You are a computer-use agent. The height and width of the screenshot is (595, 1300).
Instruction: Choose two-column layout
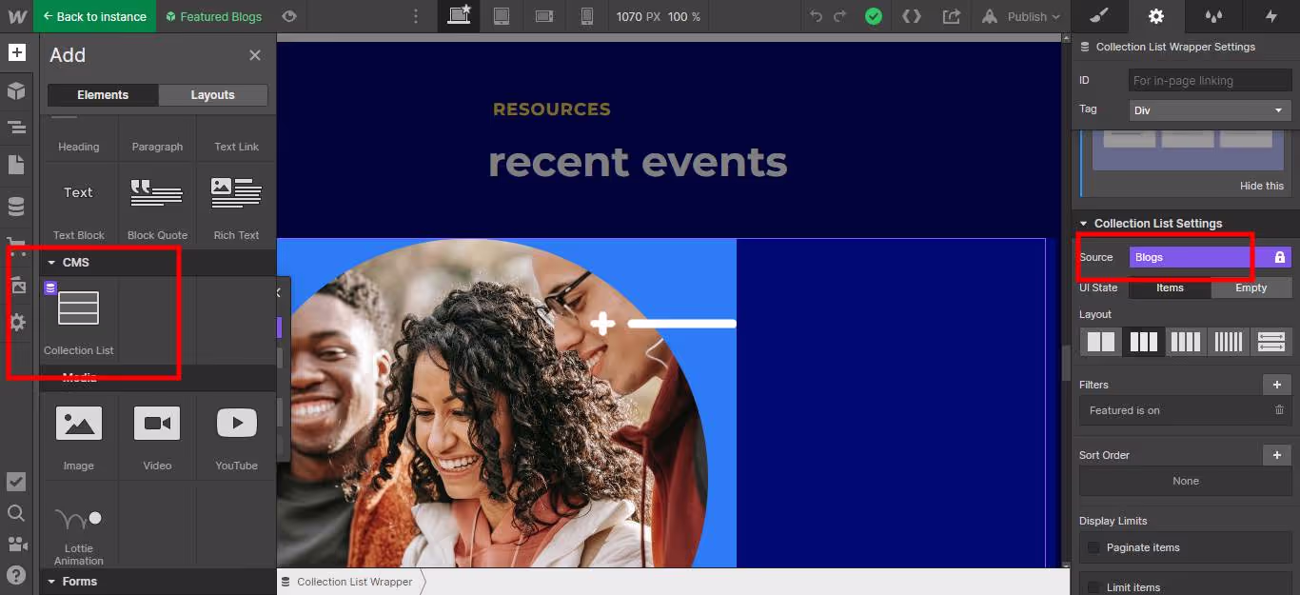1100,342
